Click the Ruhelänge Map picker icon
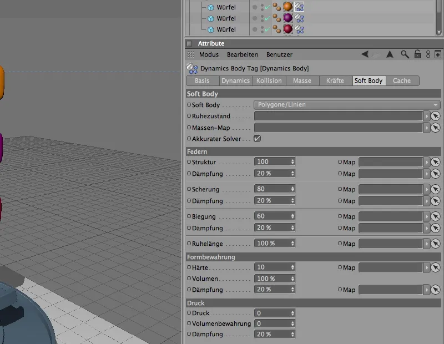444x344 pixels. [x=436, y=244]
